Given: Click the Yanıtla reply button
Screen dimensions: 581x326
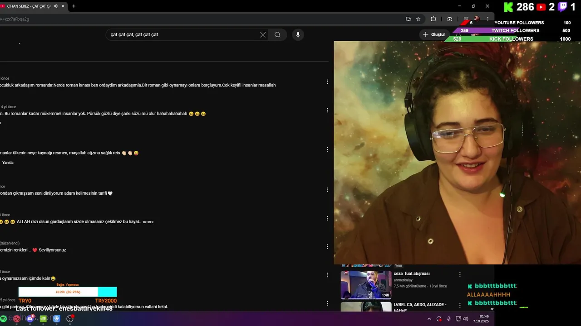Looking at the screenshot, I should [x=8, y=163].
